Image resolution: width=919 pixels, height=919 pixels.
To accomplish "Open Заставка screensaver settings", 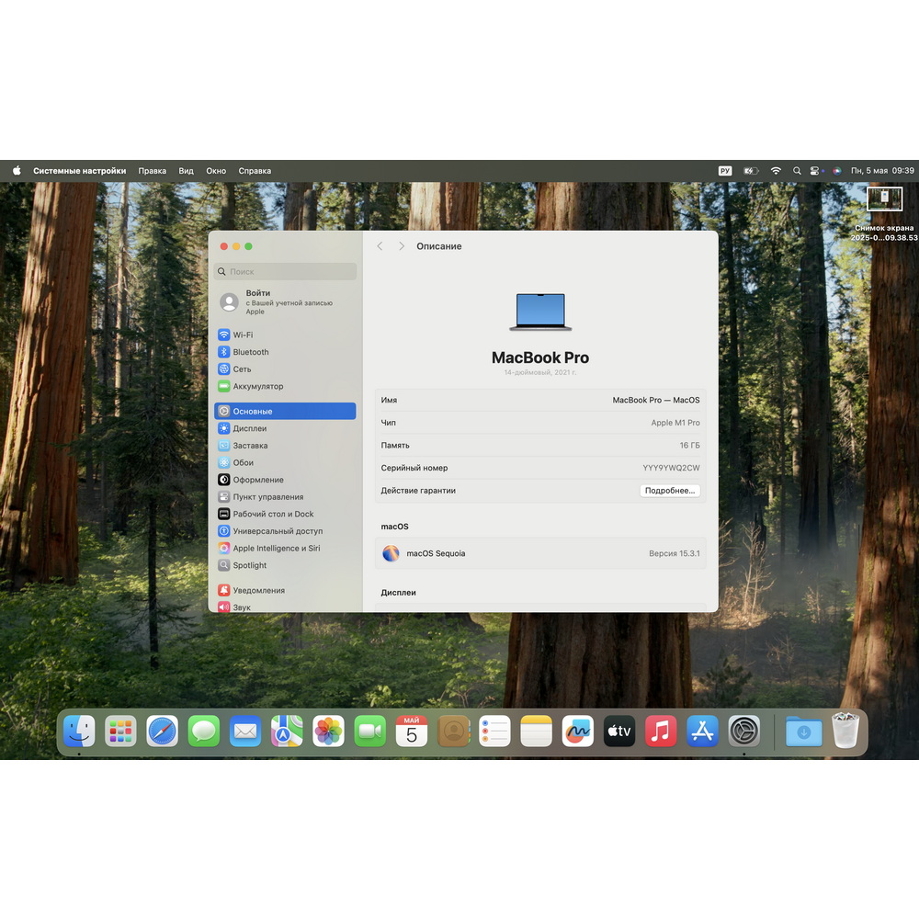I will (x=286, y=446).
